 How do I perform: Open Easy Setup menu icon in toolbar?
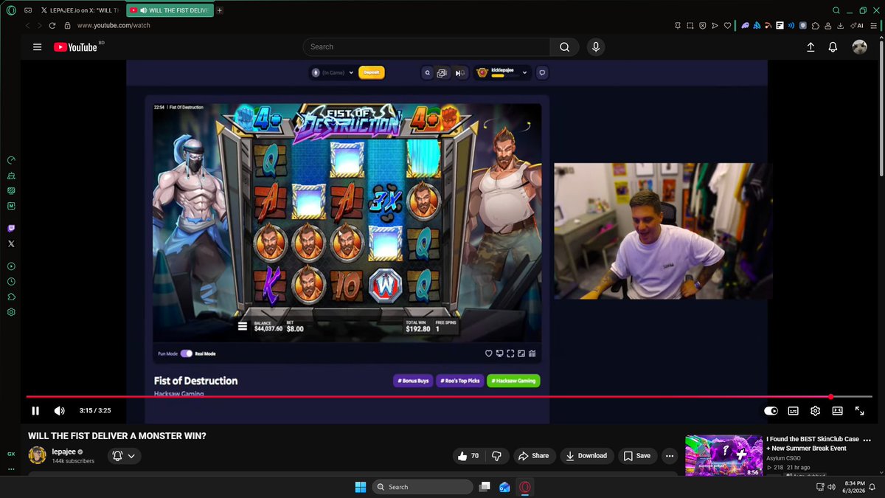[875, 25]
